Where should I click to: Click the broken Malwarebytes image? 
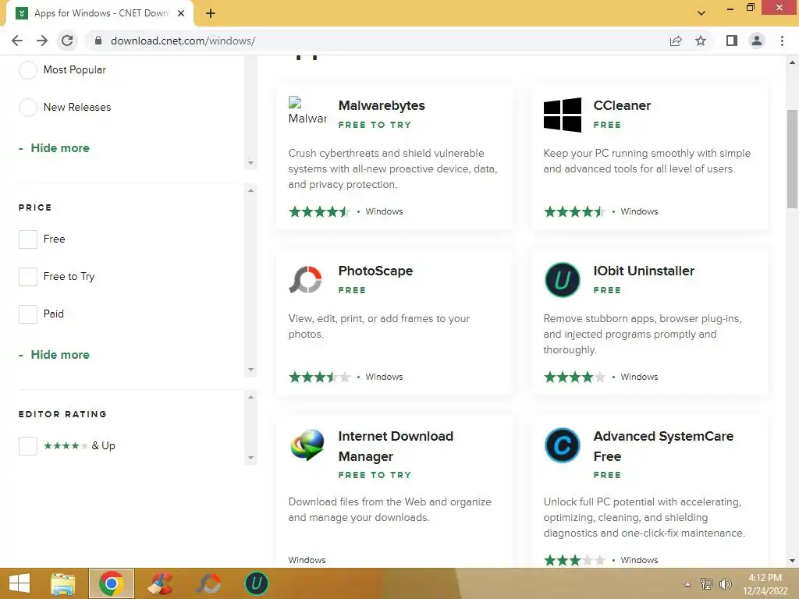[307, 111]
